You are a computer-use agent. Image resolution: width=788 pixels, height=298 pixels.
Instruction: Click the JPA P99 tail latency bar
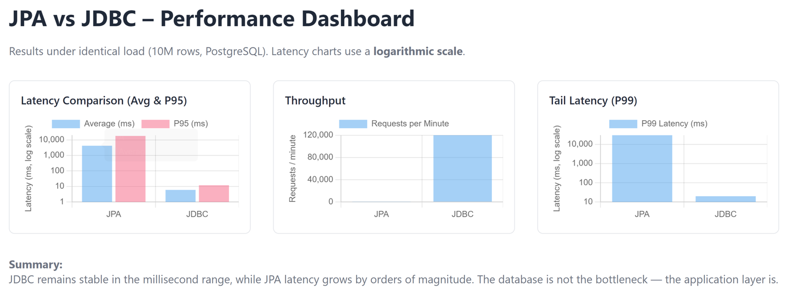tap(642, 168)
